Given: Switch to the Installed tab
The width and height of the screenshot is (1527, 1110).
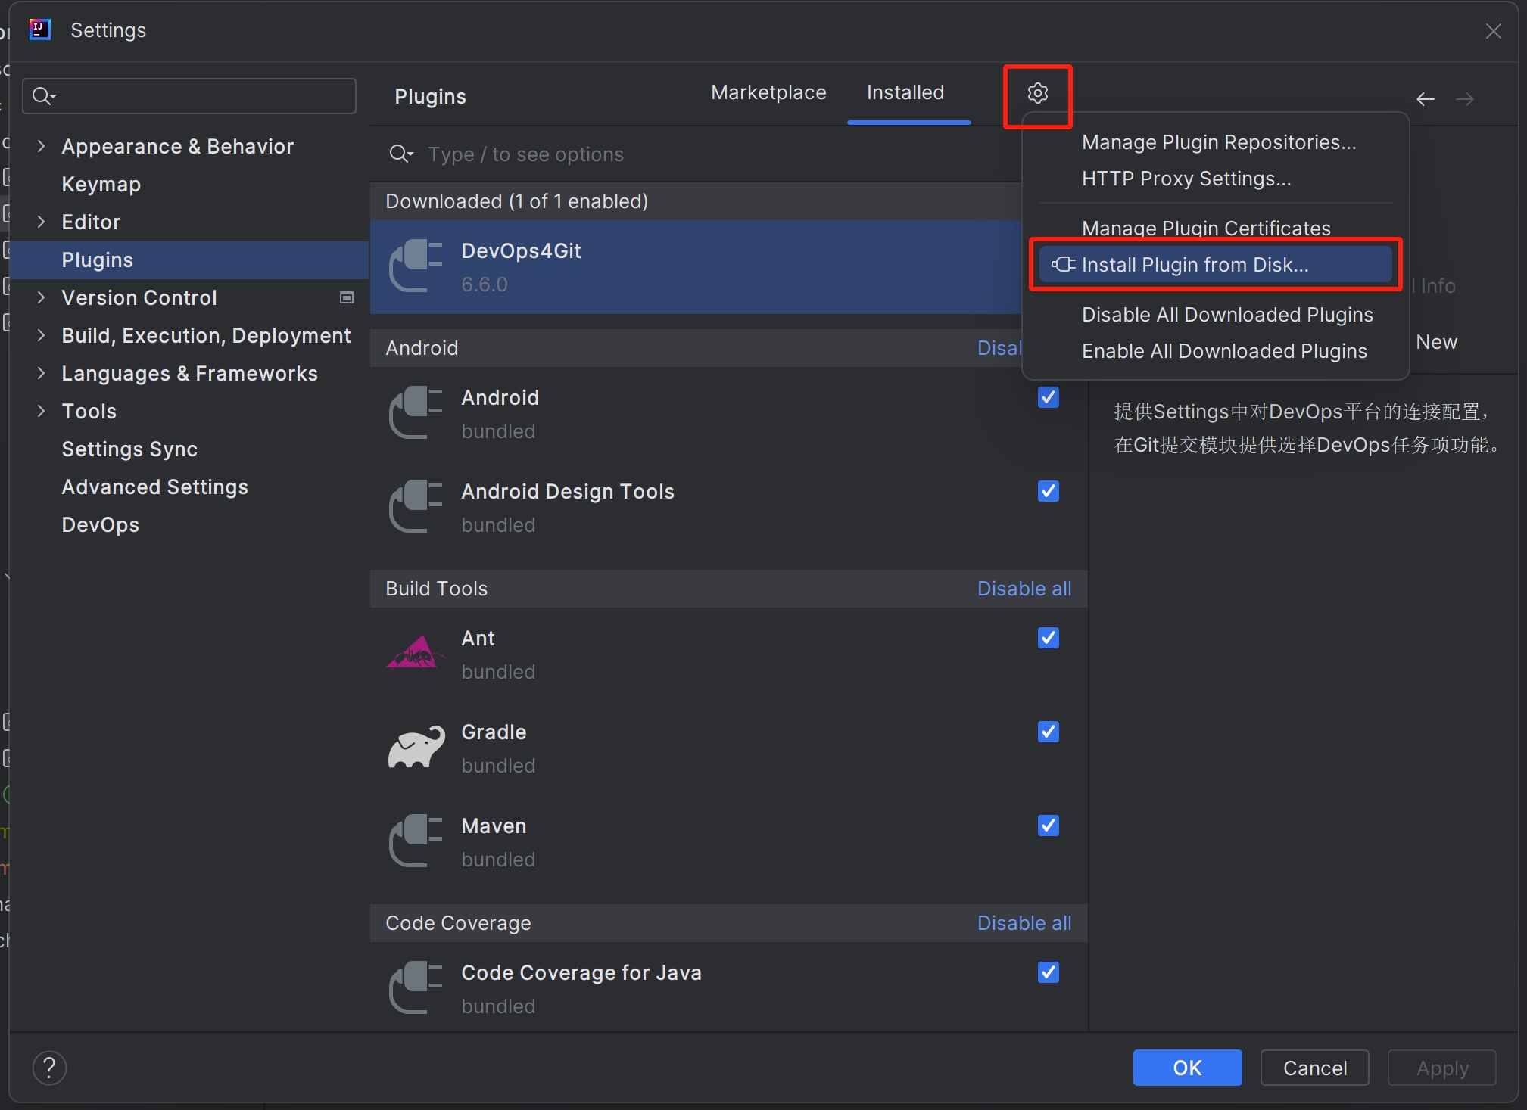Looking at the screenshot, I should click(905, 94).
